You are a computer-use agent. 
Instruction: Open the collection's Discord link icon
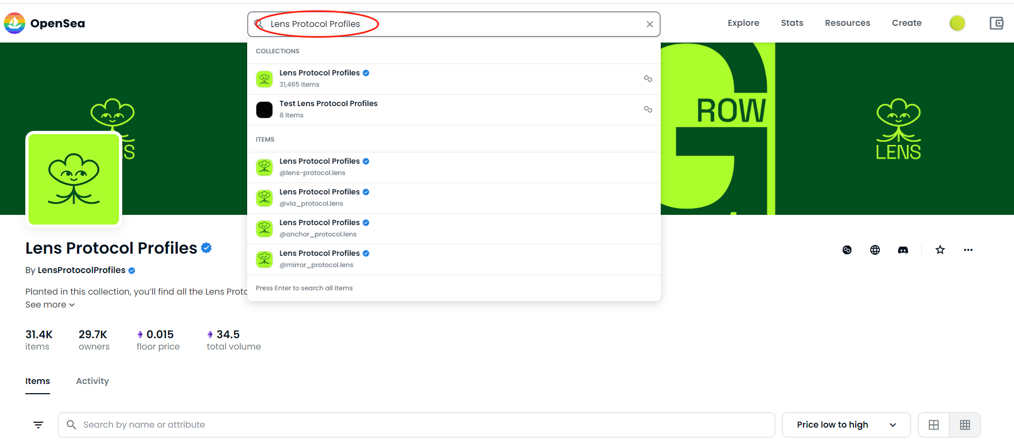(903, 250)
